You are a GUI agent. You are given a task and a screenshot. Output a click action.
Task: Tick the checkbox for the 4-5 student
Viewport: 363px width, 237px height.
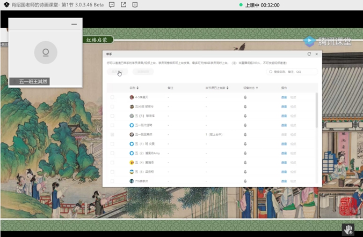112,97
